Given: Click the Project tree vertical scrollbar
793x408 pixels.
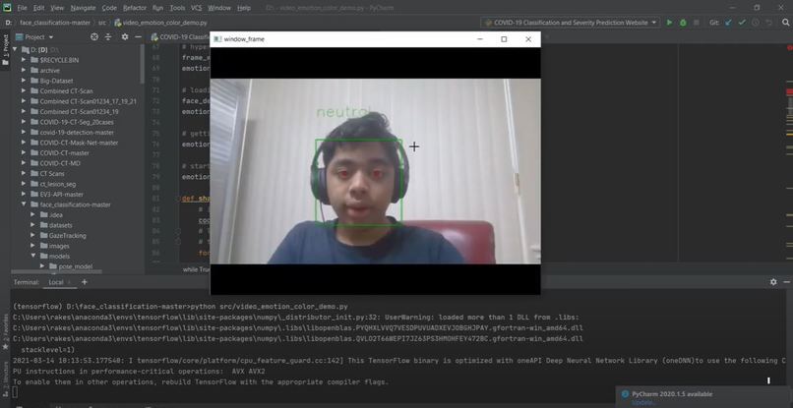Looking at the screenshot, I should [x=142, y=64].
